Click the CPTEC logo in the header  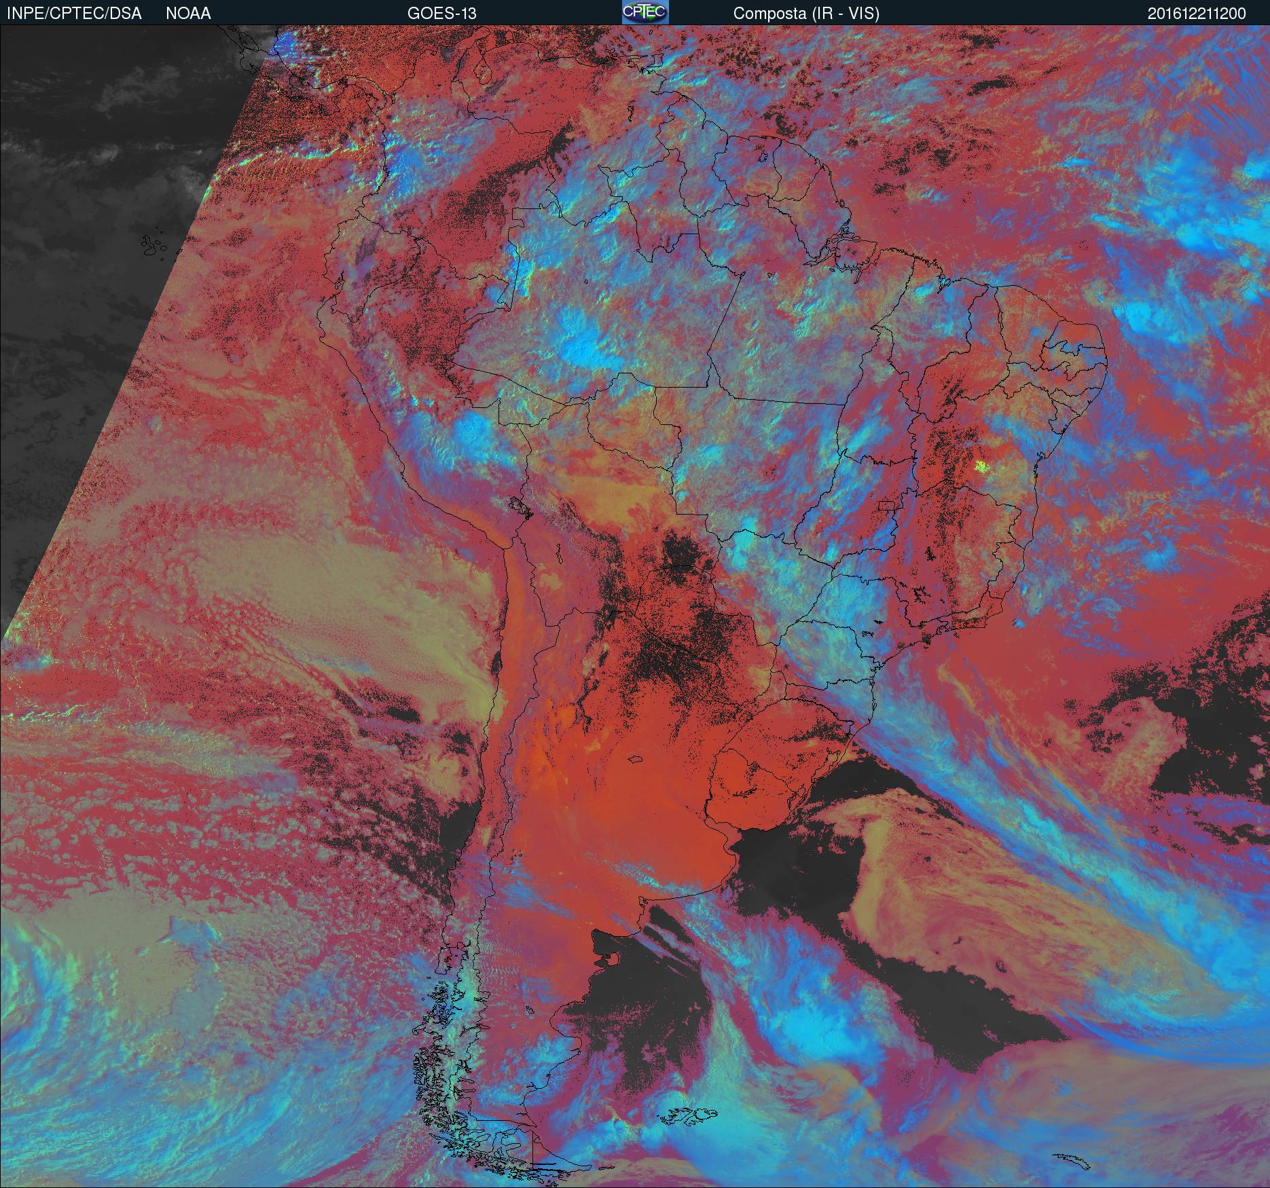click(x=645, y=13)
